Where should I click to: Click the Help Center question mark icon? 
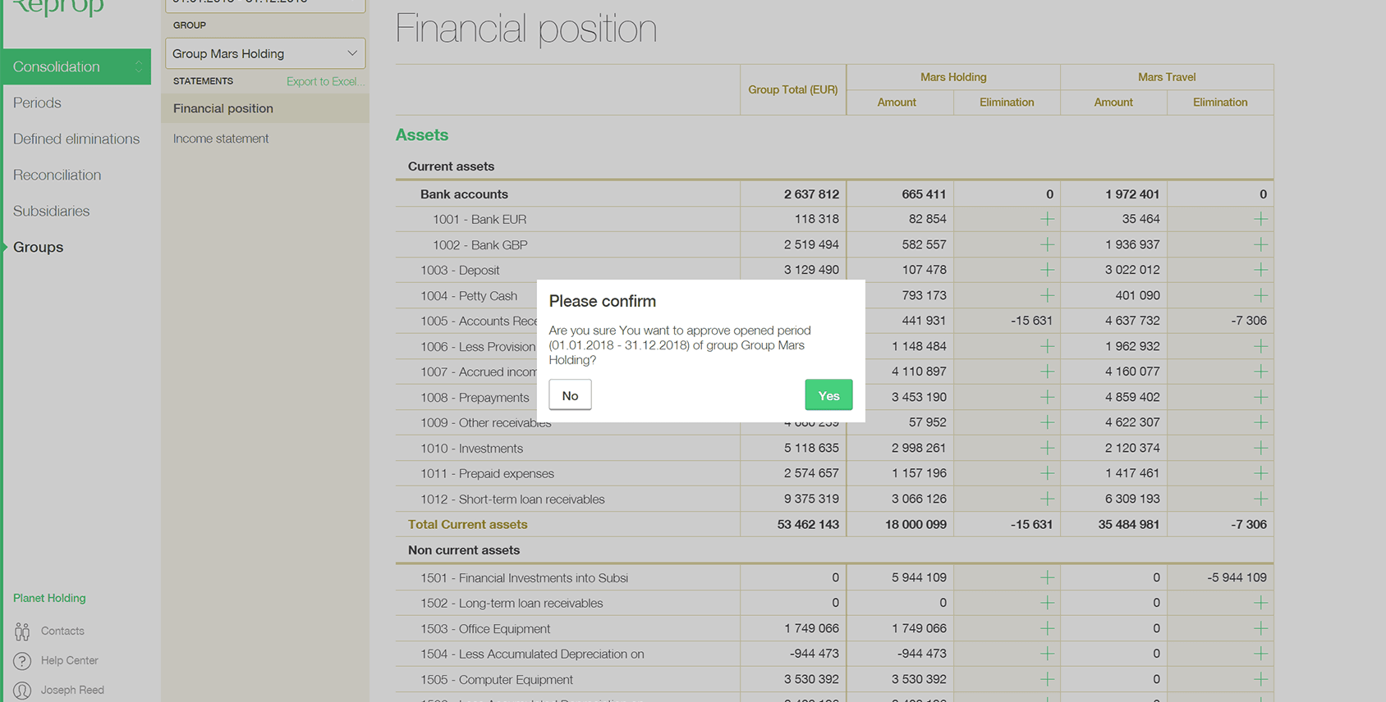[22, 661]
